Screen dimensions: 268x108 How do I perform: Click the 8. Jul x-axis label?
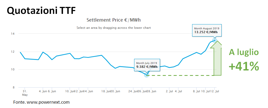point(197,91)
